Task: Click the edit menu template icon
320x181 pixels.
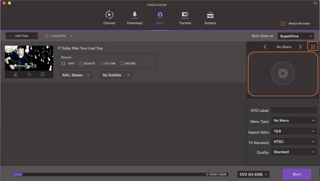Action: (313, 47)
